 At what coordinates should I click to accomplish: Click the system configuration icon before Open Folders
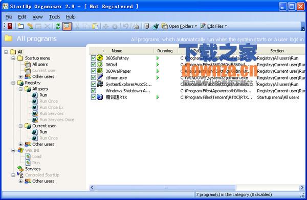pos(156,26)
